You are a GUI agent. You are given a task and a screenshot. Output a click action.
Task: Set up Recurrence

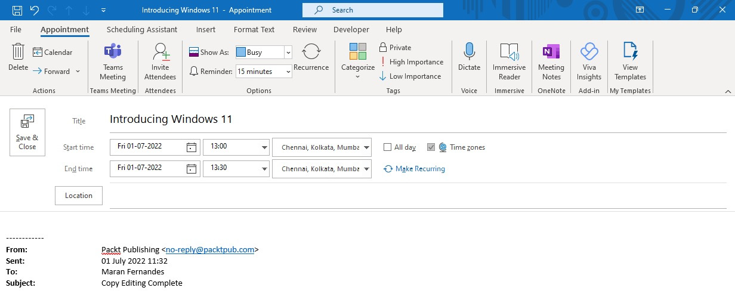pyautogui.click(x=311, y=58)
